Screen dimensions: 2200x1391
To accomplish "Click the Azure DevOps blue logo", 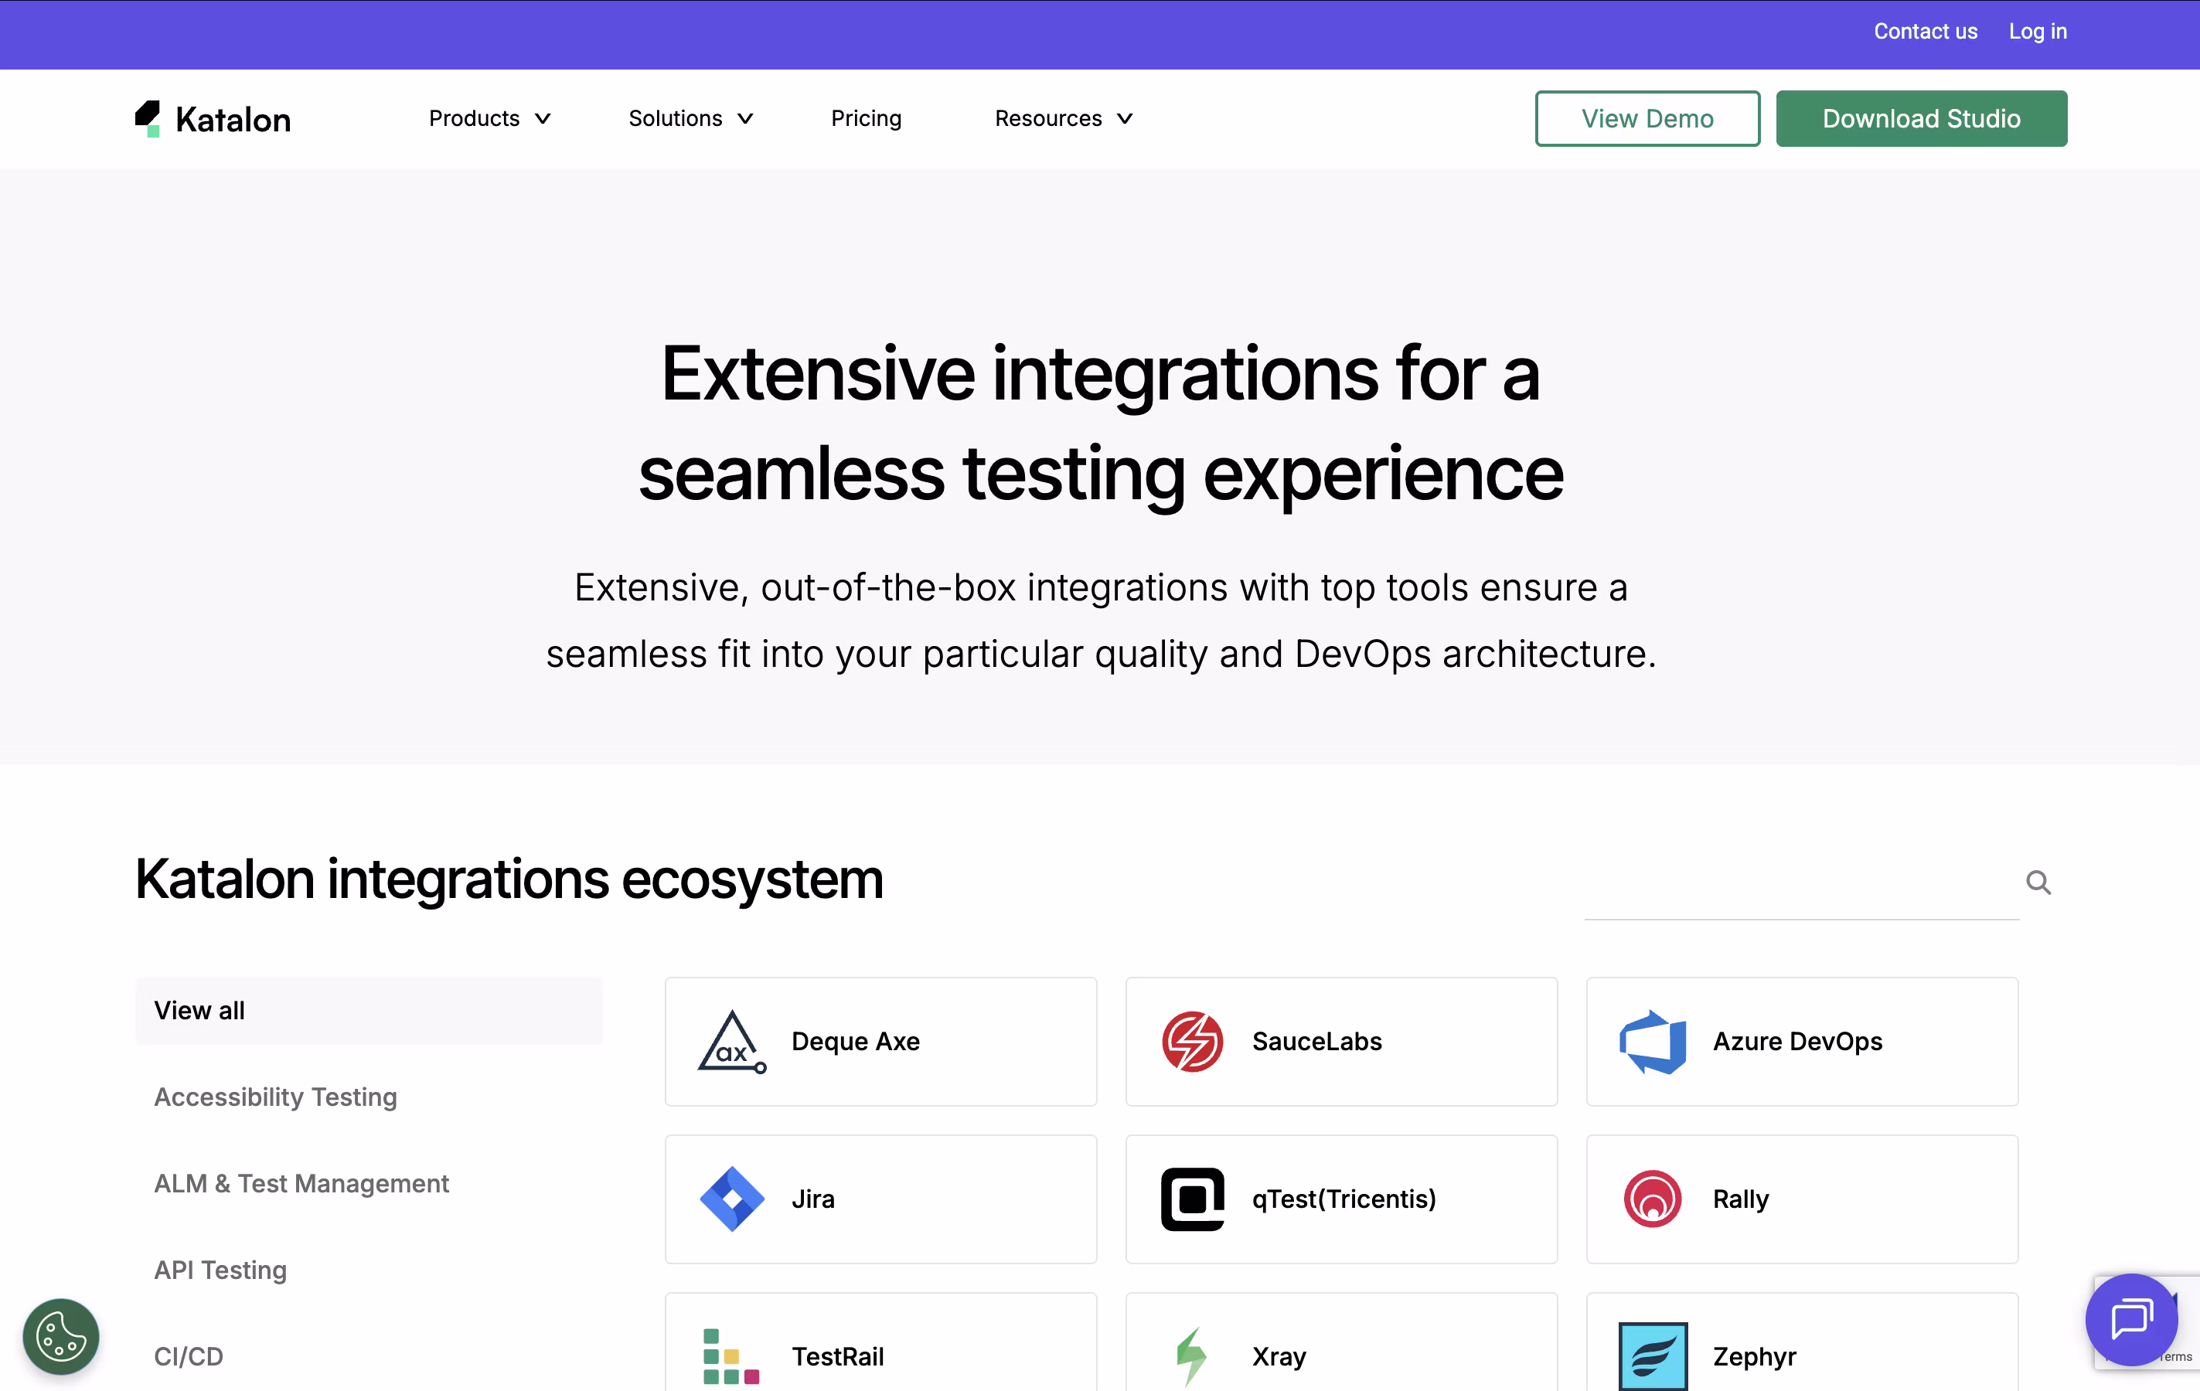I will [1652, 1041].
